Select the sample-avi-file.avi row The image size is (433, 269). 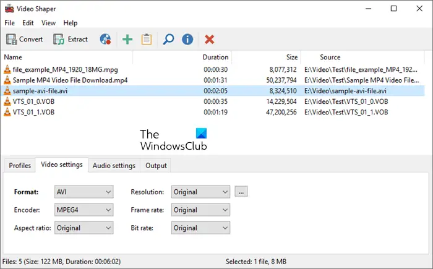(213, 90)
